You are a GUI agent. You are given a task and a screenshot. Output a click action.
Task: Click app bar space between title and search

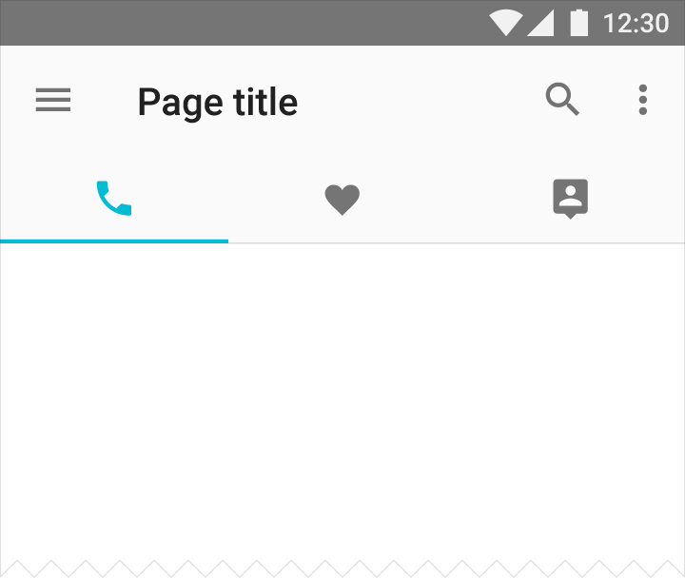pyautogui.click(x=421, y=101)
